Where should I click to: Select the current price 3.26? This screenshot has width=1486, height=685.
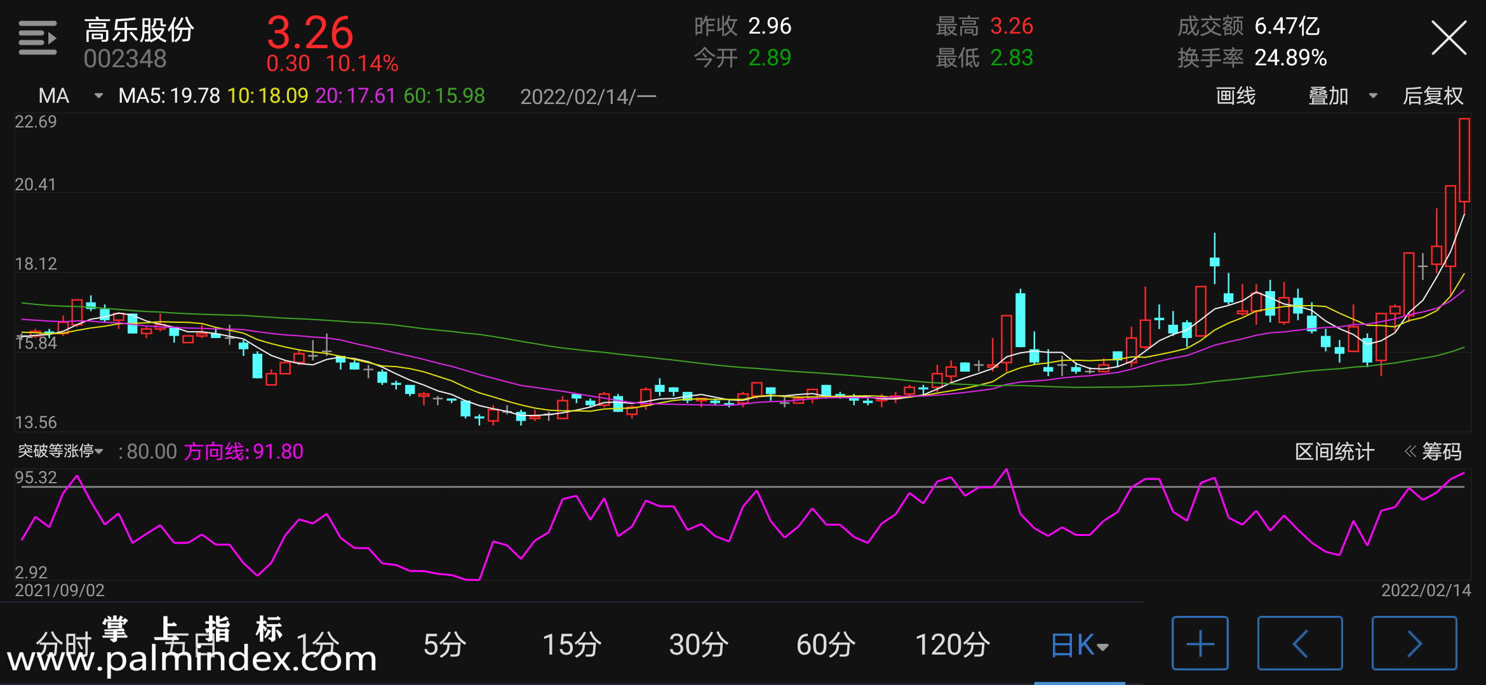pyautogui.click(x=310, y=32)
